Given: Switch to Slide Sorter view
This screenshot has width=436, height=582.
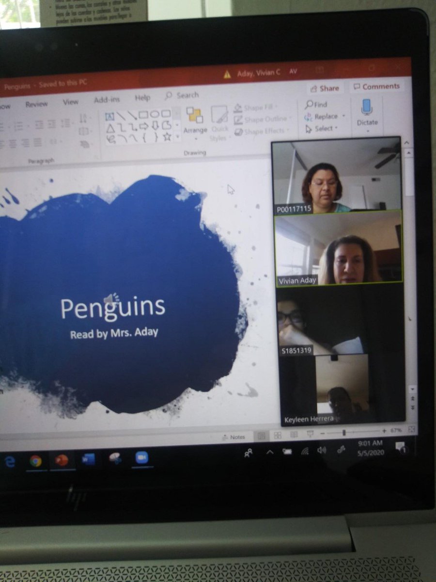Looking at the screenshot, I should tap(278, 435).
